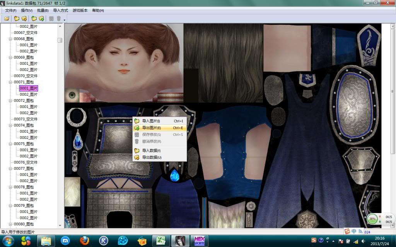This screenshot has height=247, width=396.
Task: Open the toolbar overflow dropdown arrow
Action: pyautogui.click(x=65, y=19)
